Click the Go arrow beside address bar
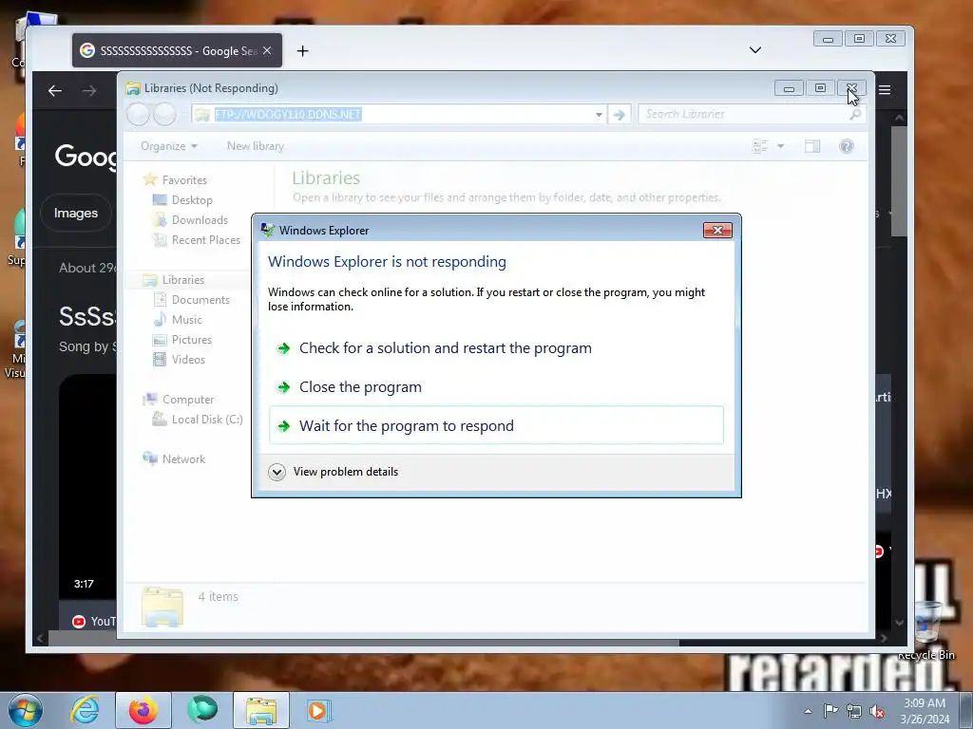The image size is (973, 729). point(619,114)
